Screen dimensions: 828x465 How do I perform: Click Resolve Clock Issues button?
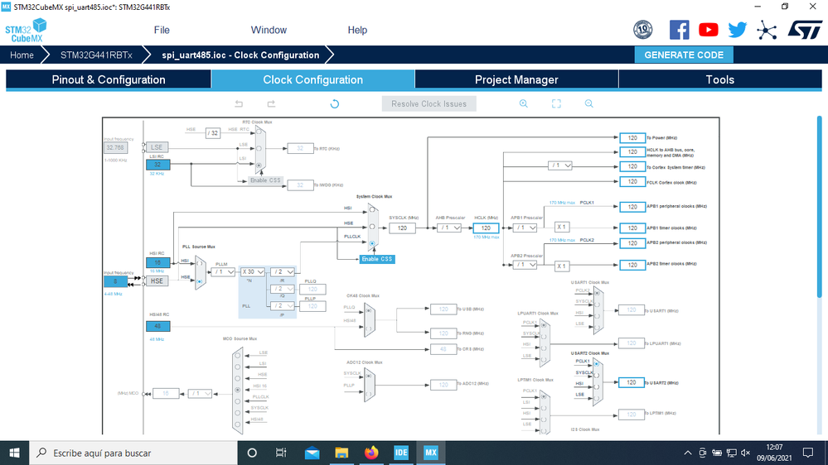coord(429,104)
